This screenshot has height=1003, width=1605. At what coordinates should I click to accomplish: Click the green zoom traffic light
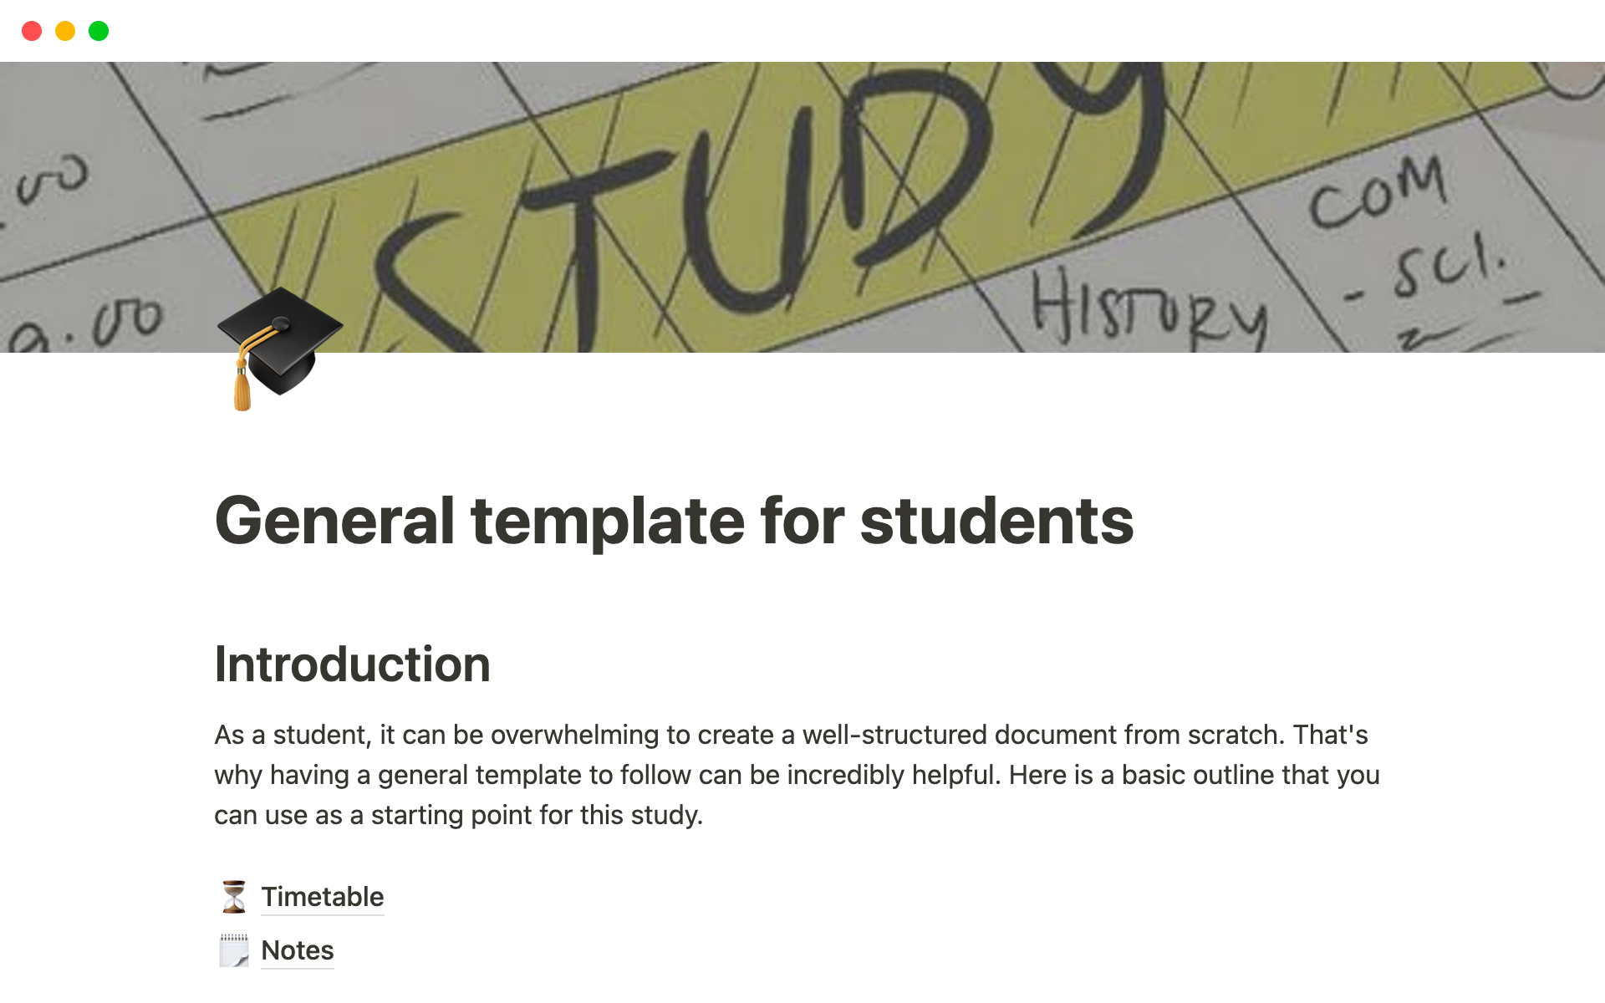coord(99,30)
